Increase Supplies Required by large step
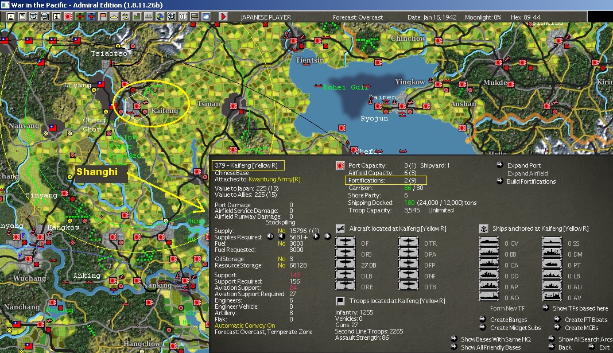Viewport: 613px width, 353px height. click(328, 236)
